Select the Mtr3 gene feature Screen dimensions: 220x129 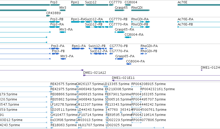[63, 10]
